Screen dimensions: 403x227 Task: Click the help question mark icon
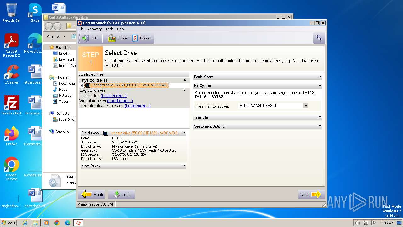(319, 38)
